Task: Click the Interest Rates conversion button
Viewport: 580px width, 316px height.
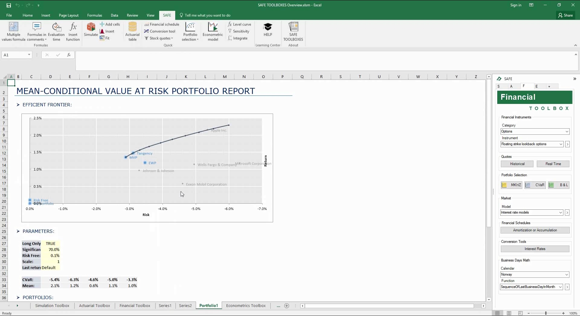Action: (535, 249)
